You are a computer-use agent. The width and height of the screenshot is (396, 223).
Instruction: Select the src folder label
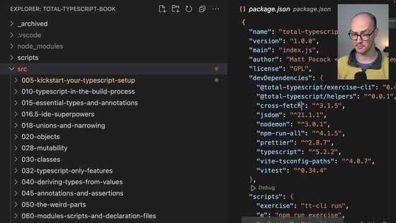coord(22,69)
